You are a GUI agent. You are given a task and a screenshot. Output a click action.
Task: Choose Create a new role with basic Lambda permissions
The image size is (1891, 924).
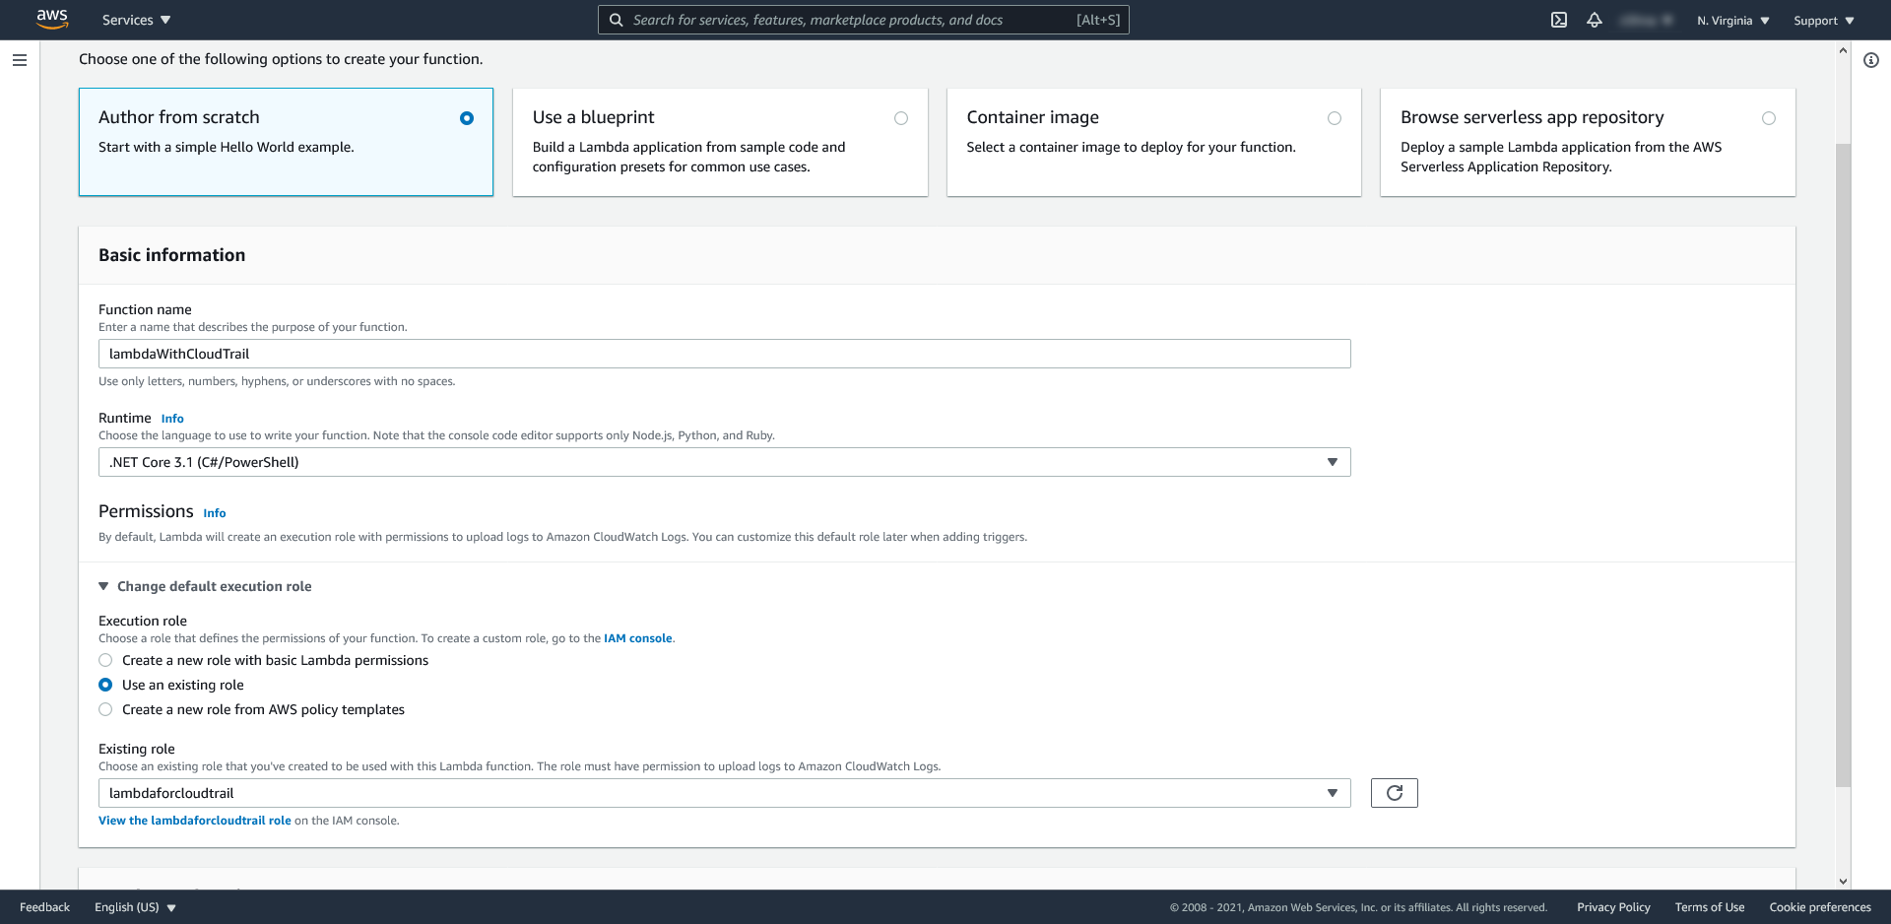coord(105,660)
